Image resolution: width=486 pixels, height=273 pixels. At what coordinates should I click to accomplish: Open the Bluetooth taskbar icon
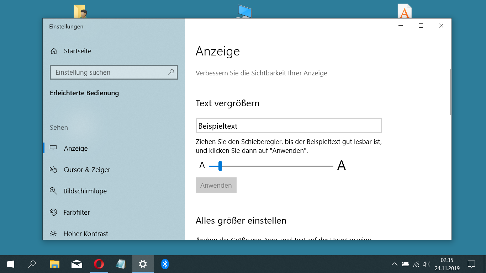pyautogui.click(x=165, y=264)
